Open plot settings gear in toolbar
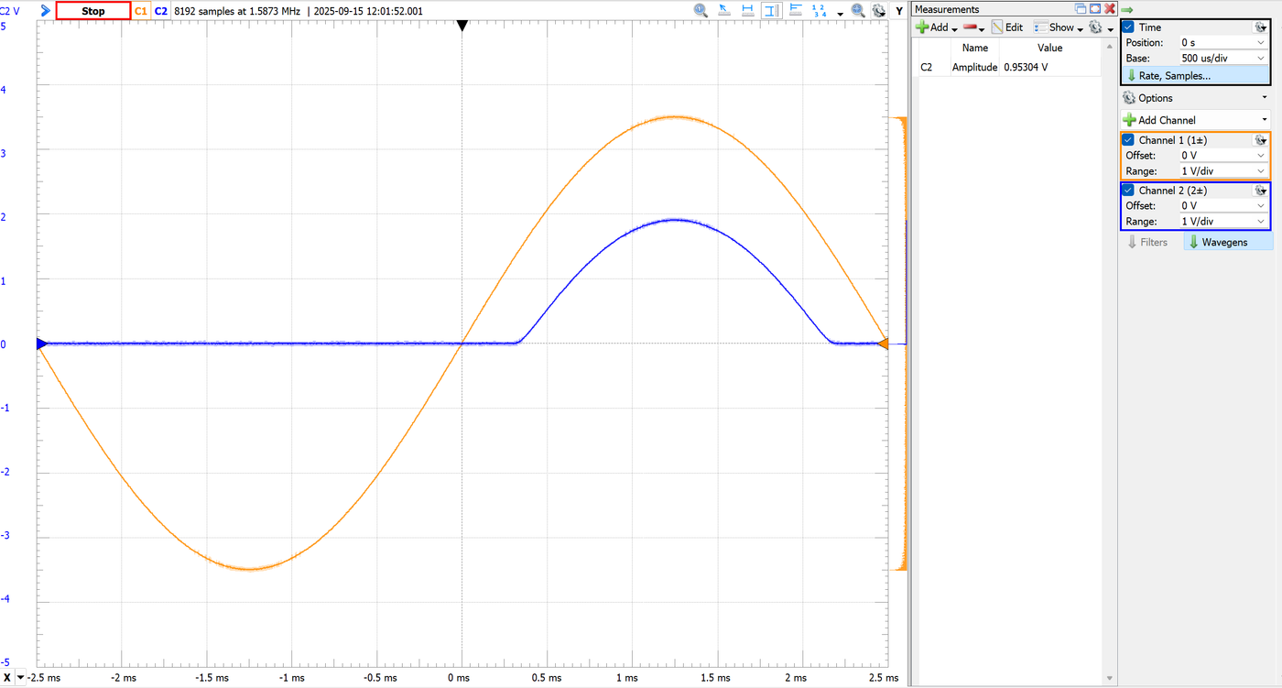Screen dimensions: 1282x688 click(x=879, y=11)
